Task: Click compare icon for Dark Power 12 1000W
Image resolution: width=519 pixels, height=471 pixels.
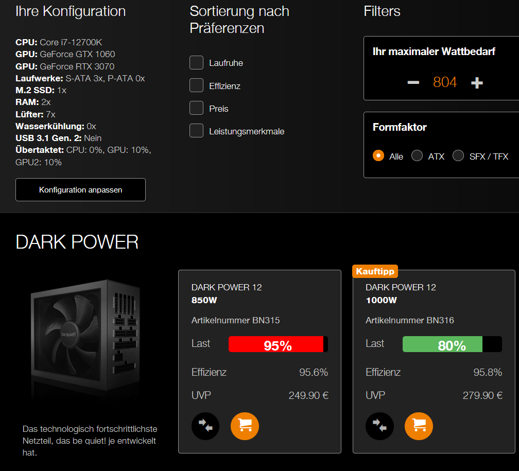Action: (x=379, y=426)
